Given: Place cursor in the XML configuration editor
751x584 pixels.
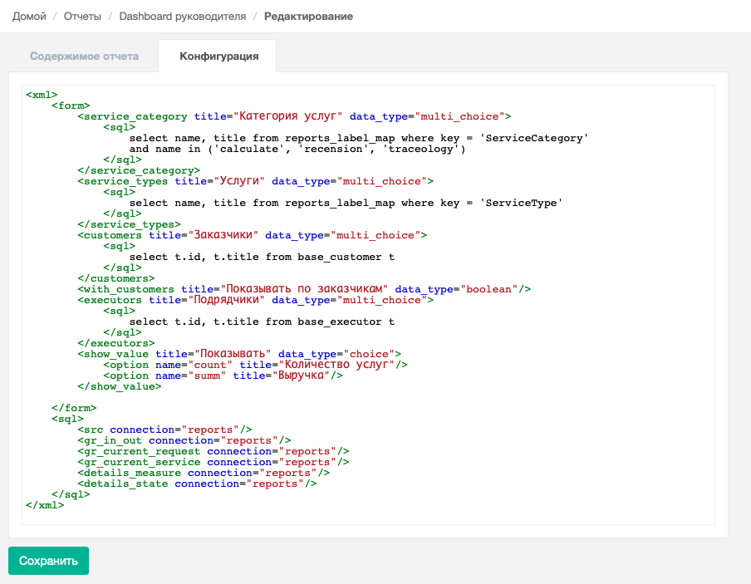Looking at the screenshot, I should 368,305.
